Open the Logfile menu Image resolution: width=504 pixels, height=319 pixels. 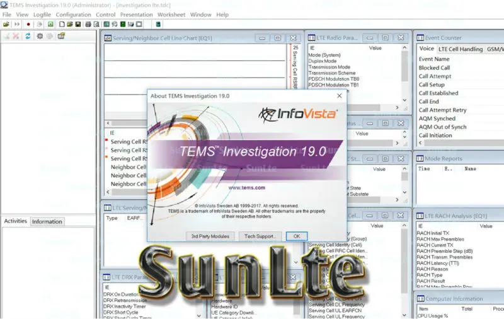42,14
